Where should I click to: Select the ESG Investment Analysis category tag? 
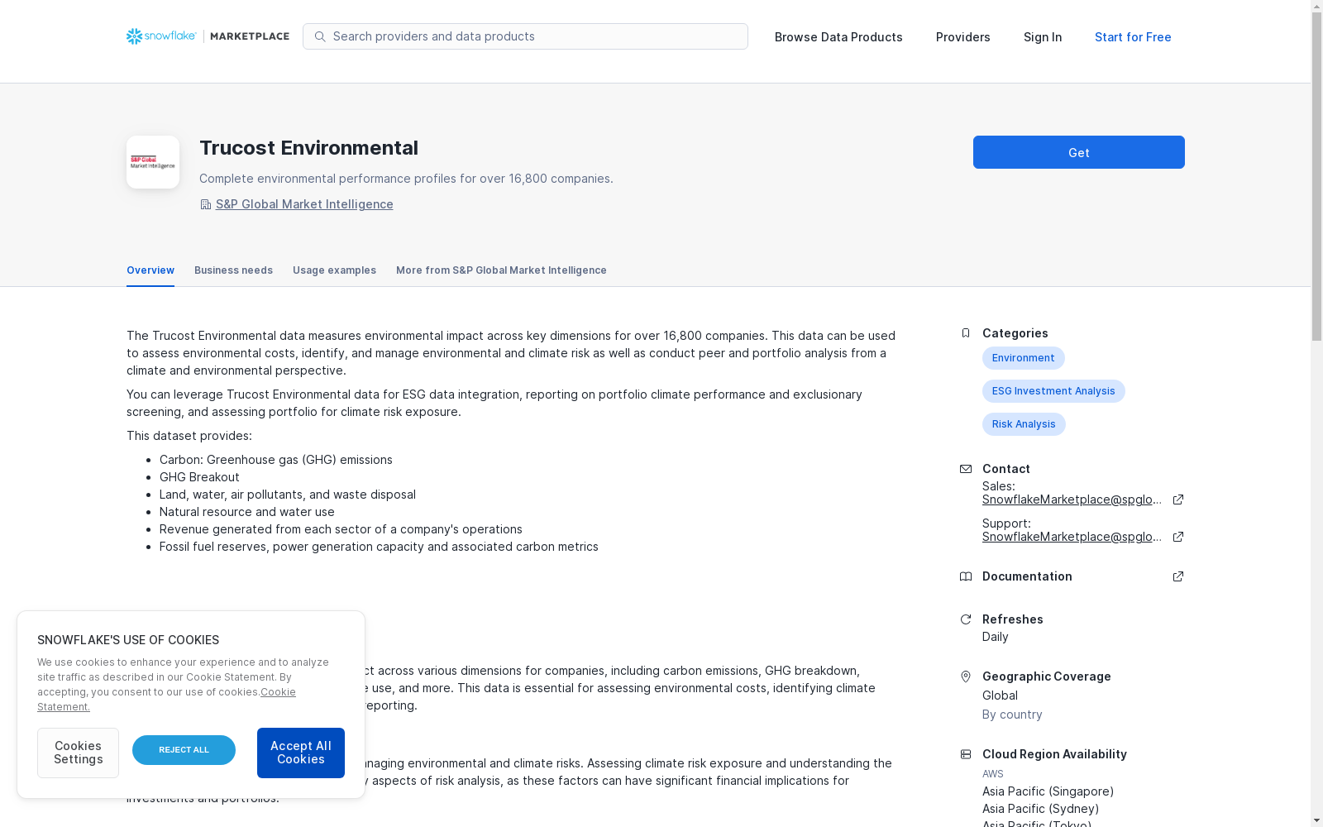pyautogui.click(x=1053, y=391)
